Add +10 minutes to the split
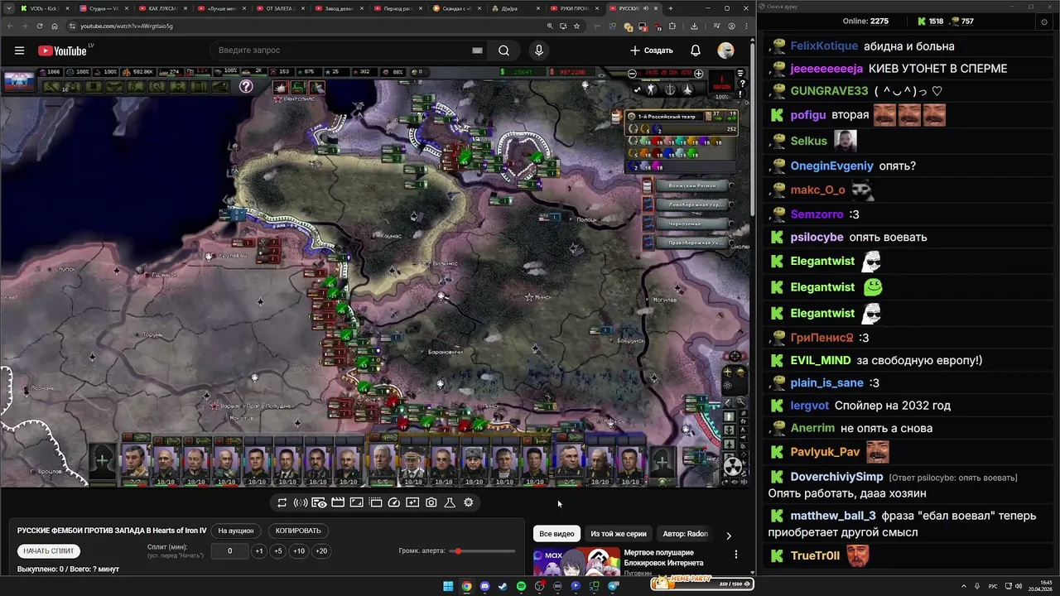Image resolution: width=1060 pixels, height=596 pixels. click(x=299, y=551)
